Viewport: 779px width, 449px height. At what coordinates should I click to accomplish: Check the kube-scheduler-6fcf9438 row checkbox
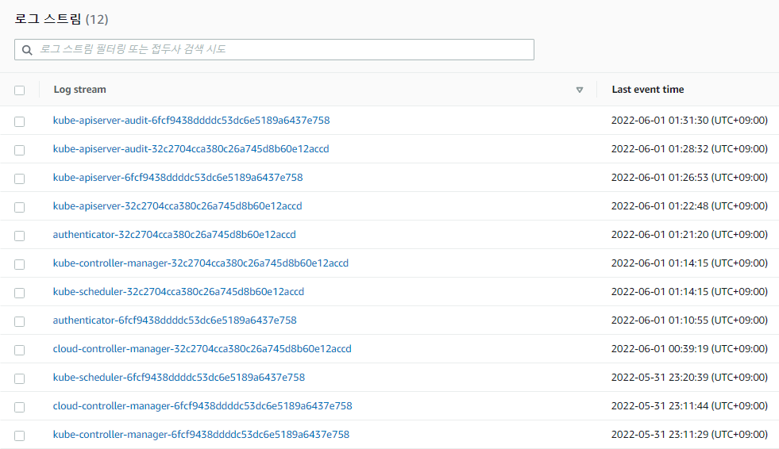click(x=19, y=378)
